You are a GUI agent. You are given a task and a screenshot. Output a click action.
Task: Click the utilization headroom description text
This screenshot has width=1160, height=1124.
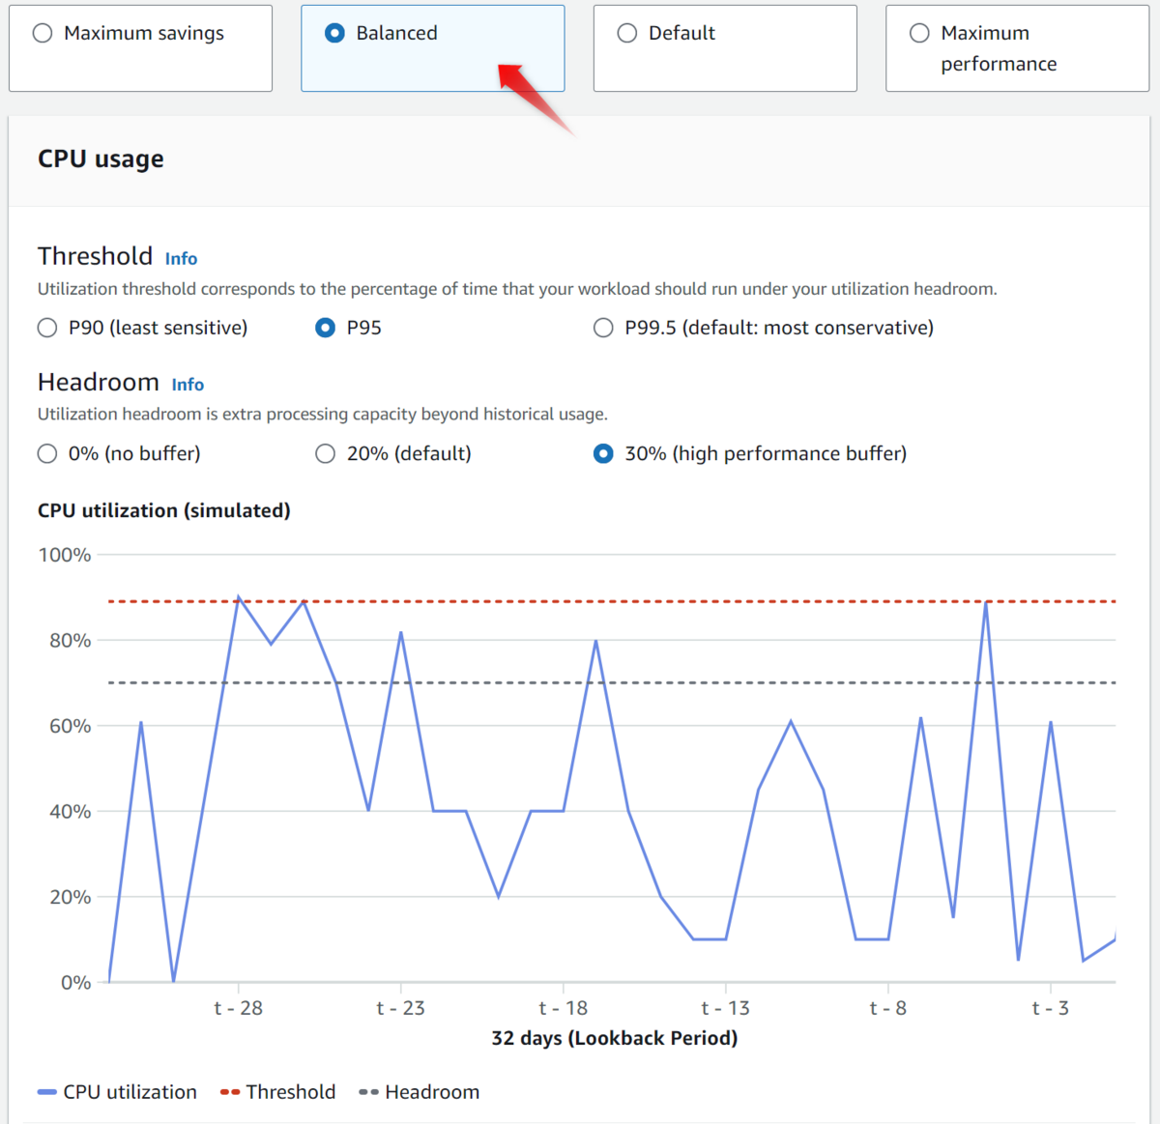323,415
